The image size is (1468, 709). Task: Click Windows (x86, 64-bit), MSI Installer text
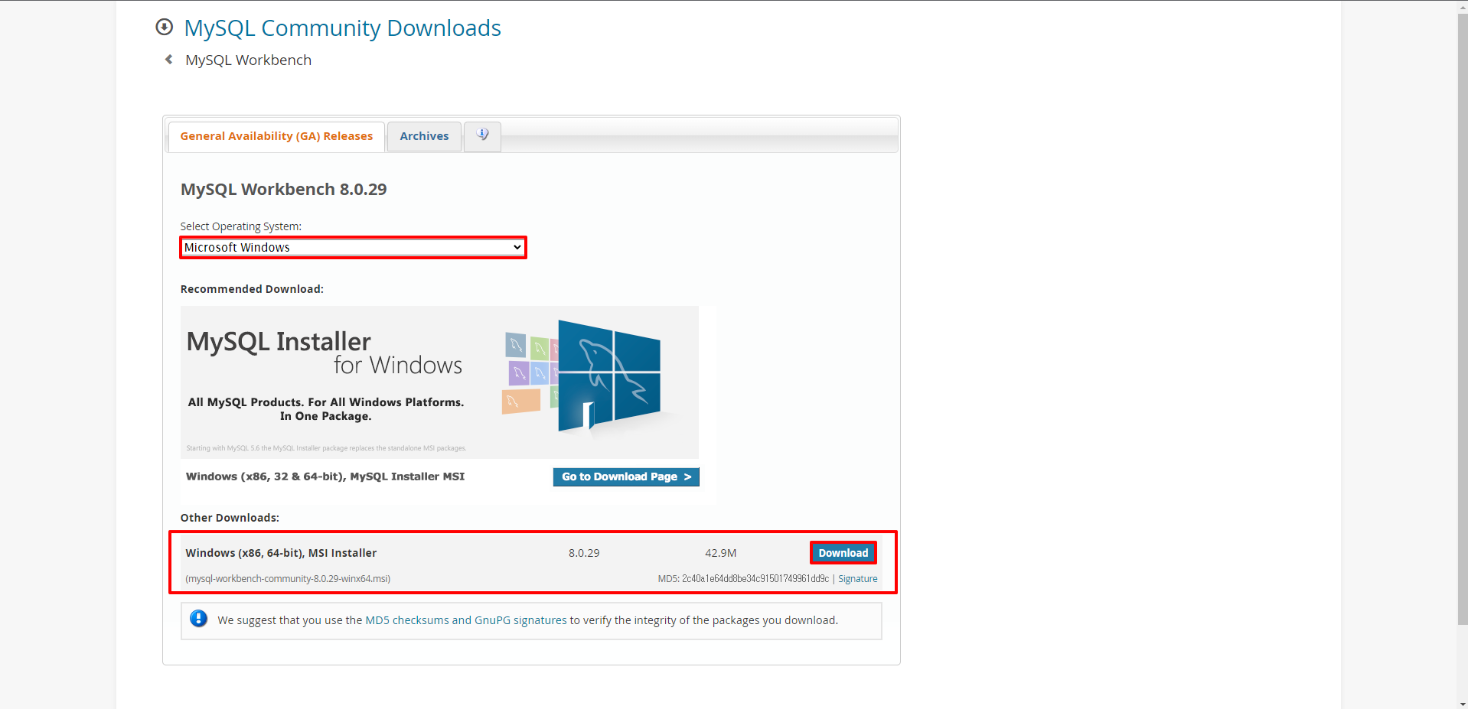(281, 553)
